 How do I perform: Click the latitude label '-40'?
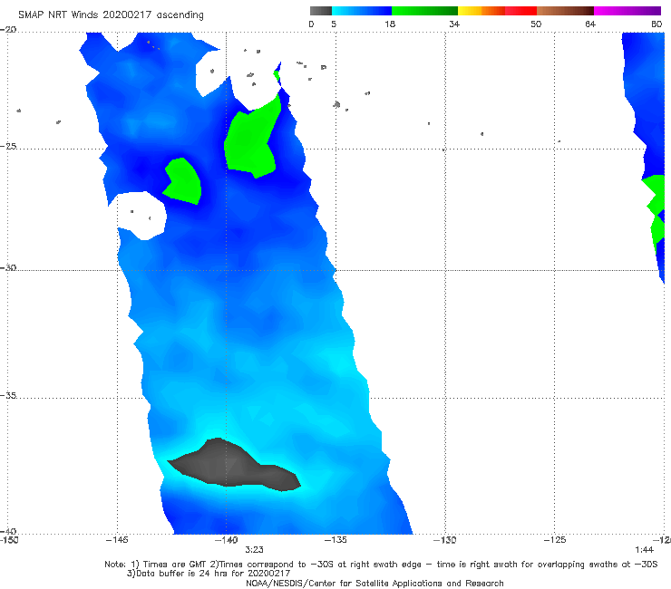point(8,531)
